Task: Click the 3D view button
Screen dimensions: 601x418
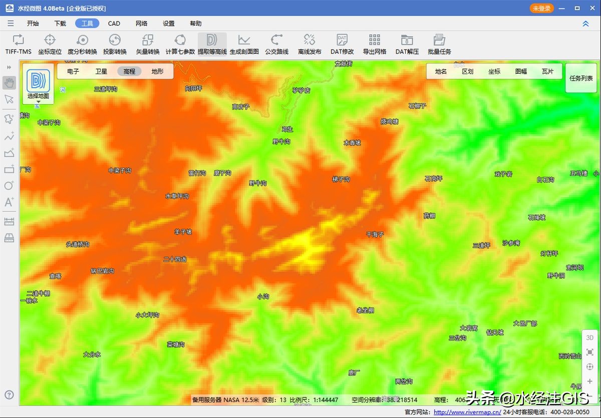Action: point(589,338)
